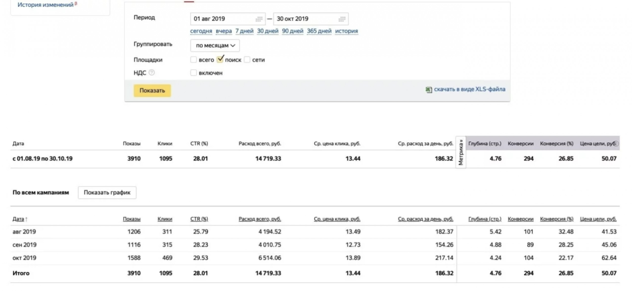Sort the table by Дата column
This screenshot has height=291, width=632.
[x=18, y=219]
